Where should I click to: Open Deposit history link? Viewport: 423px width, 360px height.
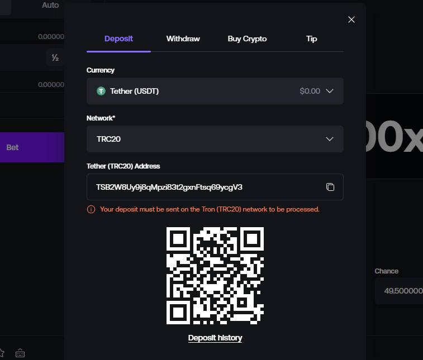(215, 338)
